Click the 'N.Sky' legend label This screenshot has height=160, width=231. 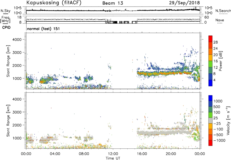(5, 11)
